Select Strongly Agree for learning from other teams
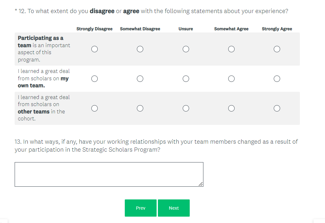 click(277, 108)
